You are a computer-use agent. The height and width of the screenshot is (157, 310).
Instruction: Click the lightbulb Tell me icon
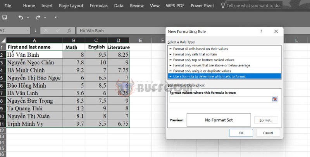coord(223,5)
